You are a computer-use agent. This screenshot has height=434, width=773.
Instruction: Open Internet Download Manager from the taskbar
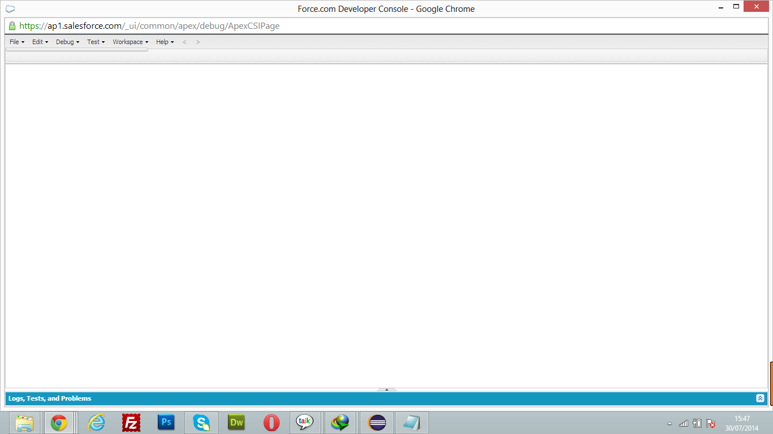click(x=341, y=423)
